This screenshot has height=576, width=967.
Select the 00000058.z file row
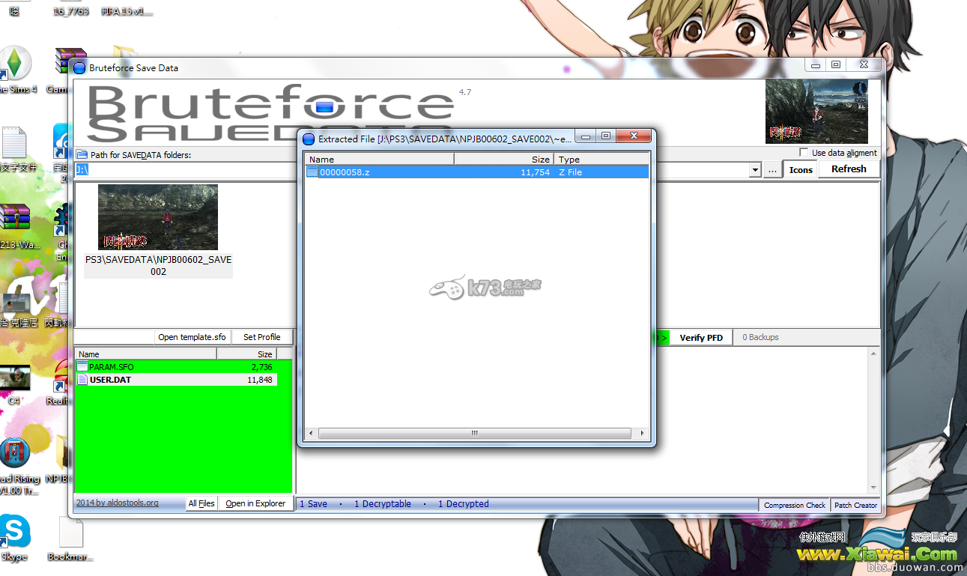tap(477, 172)
